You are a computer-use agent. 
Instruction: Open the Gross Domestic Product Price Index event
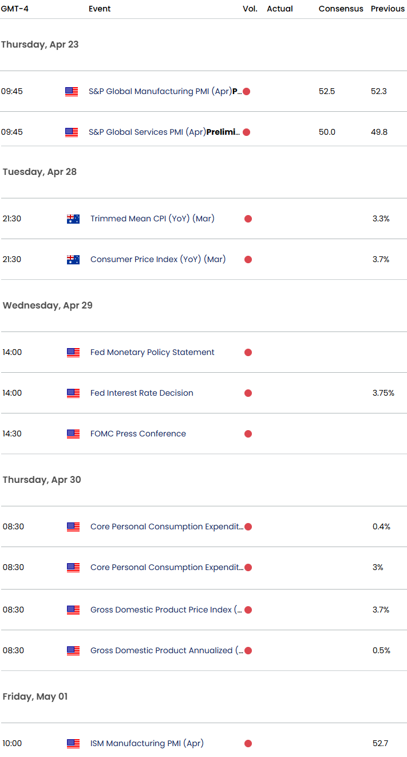(x=166, y=610)
